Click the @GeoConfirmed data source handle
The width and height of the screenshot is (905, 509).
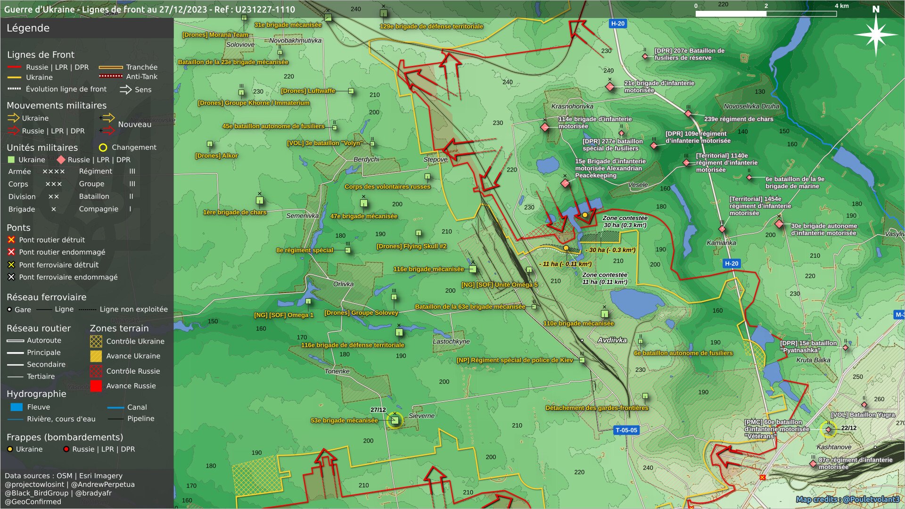point(33,502)
